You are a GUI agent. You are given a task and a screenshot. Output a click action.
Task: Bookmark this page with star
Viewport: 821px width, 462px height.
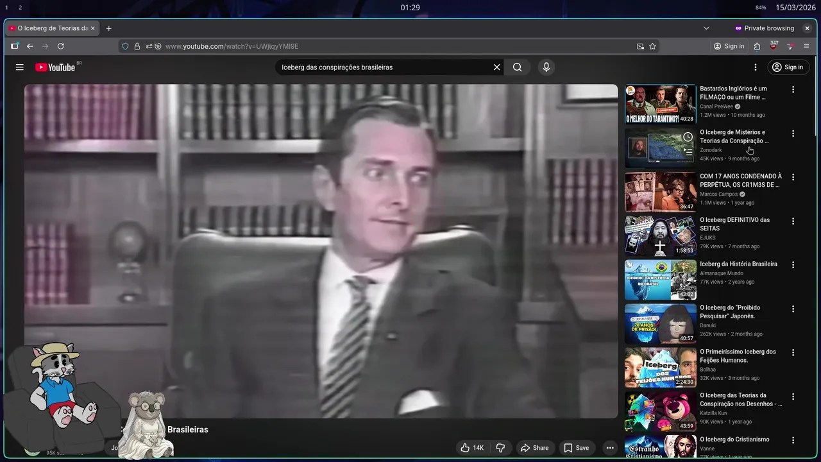[x=652, y=46]
